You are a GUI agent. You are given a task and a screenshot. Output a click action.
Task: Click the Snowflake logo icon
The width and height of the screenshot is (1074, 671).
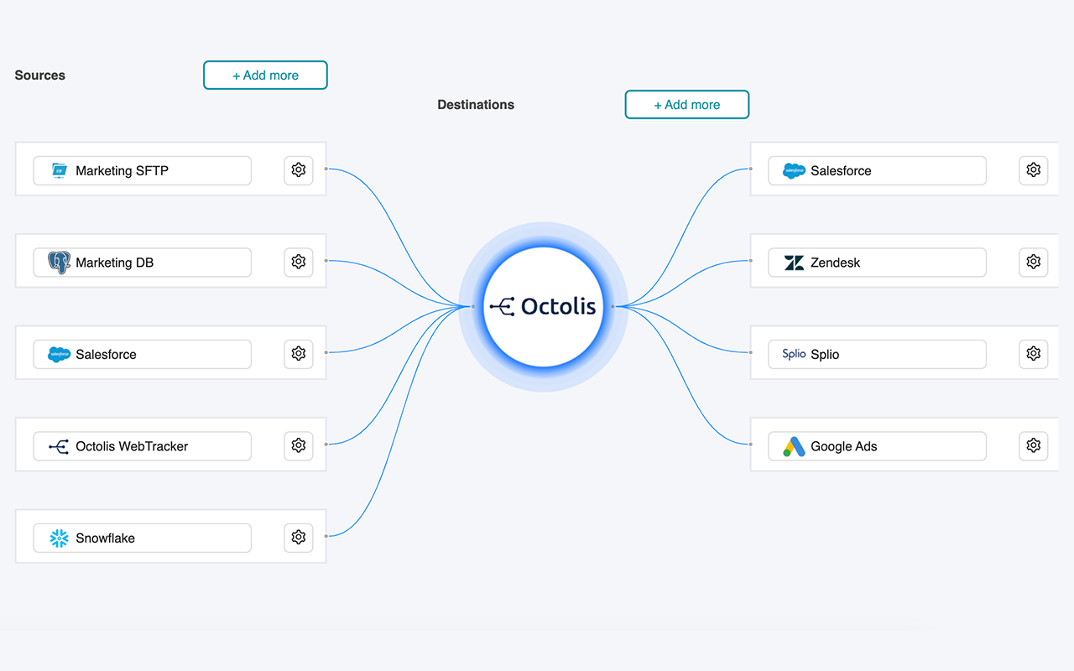pyautogui.click(x=59, y=538)
